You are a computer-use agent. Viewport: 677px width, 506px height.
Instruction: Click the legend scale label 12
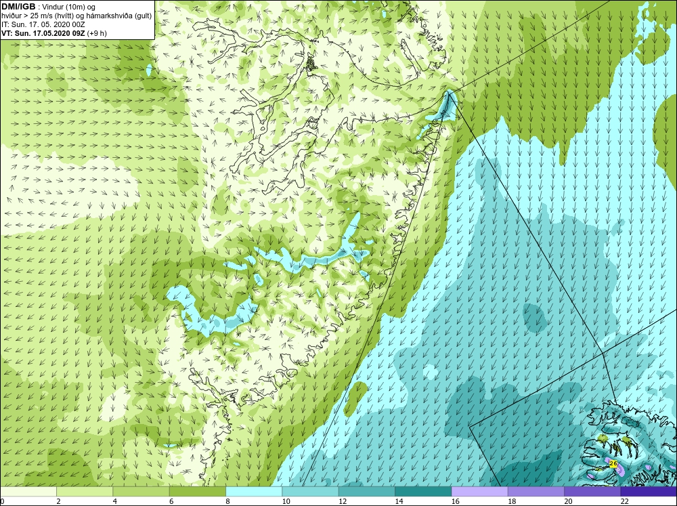pos(343,501)
